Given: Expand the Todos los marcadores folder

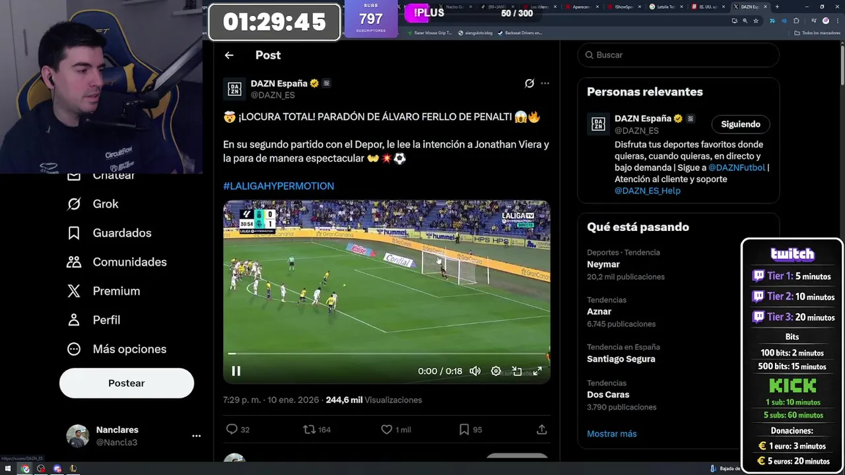Looking at the screenshot, I should pos(817,33).
